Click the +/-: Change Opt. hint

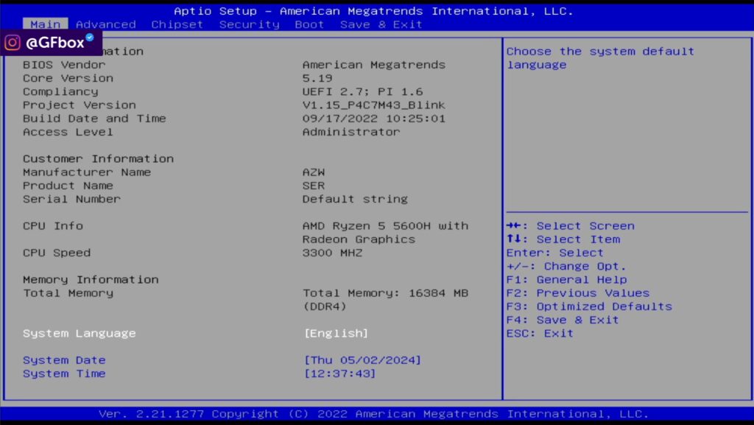coord(566,267)
